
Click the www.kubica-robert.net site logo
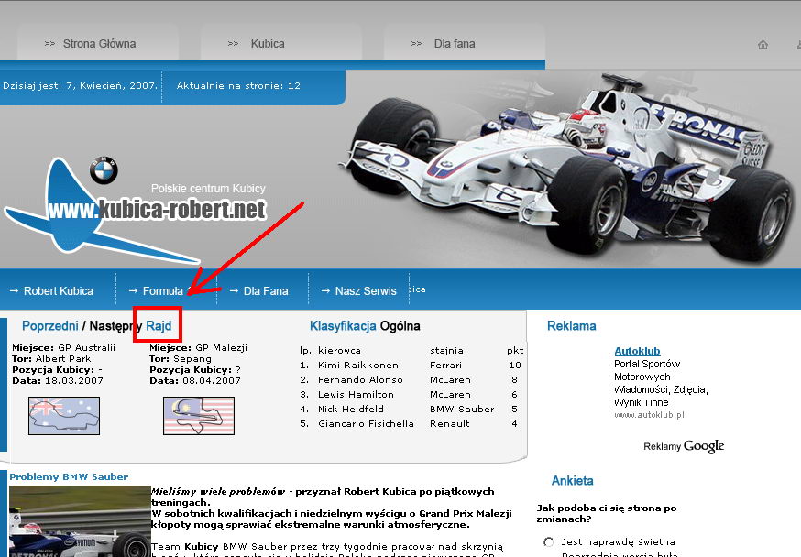(157, 209)
